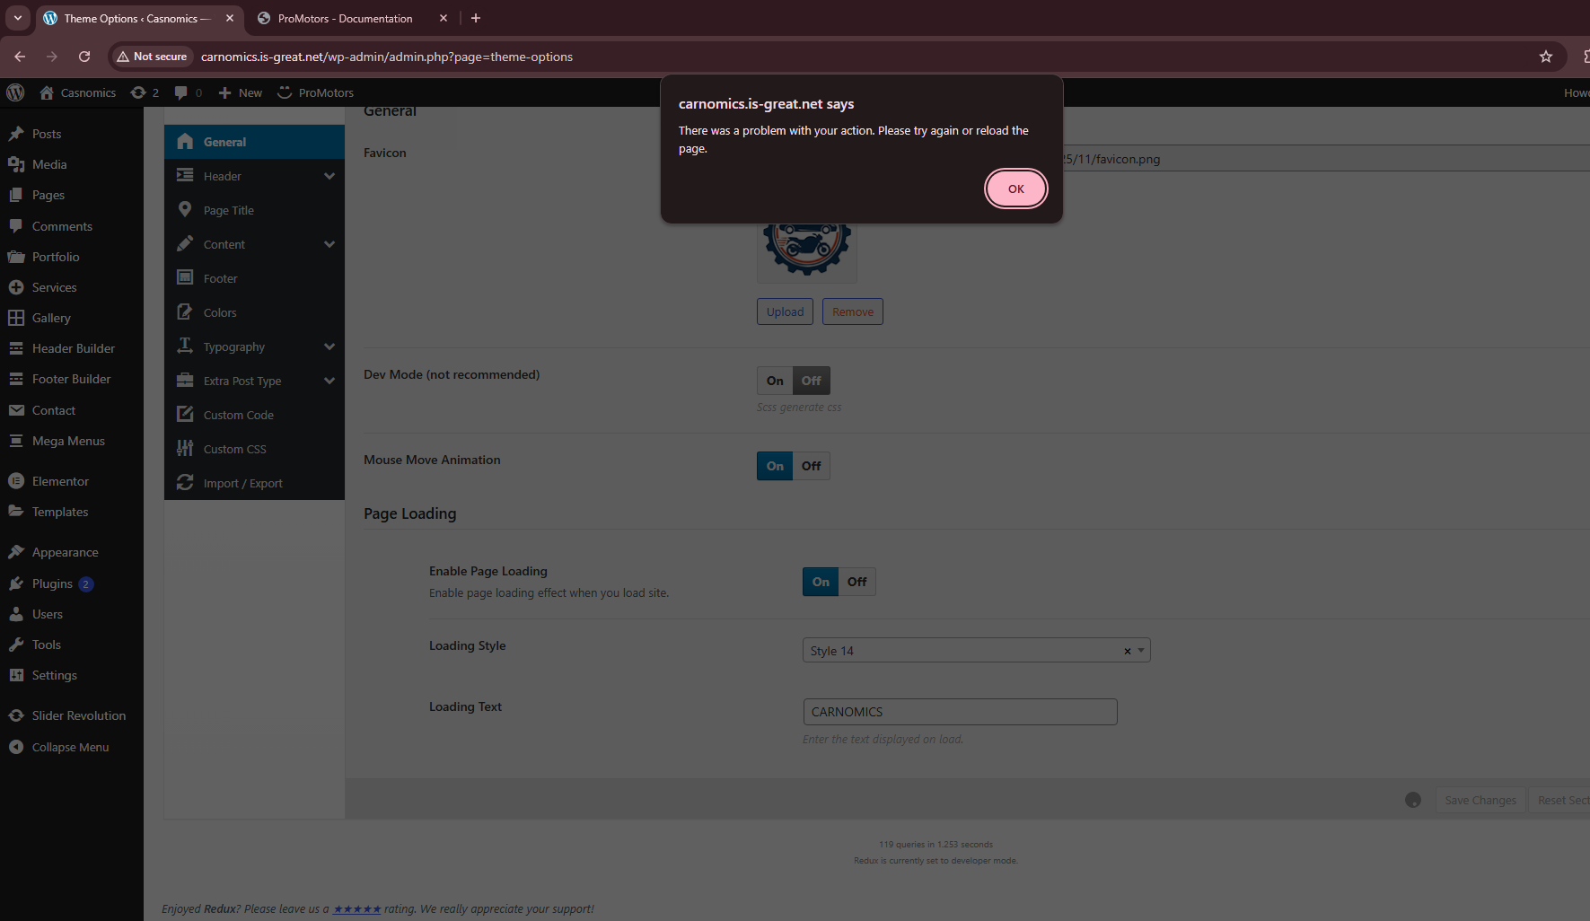Open the updates icon in admin bar
1590x921 pixels.
145,92
